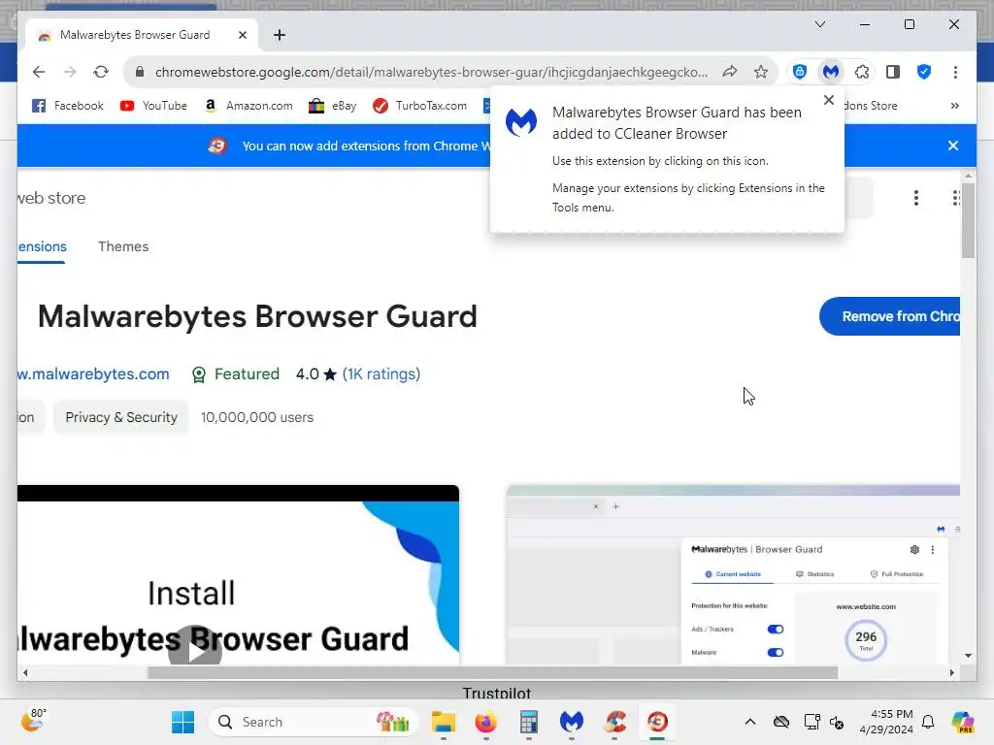Click the blue checkmark shield security icon
The width and height of the screenshot is (994, 745).
click(924, 72)
